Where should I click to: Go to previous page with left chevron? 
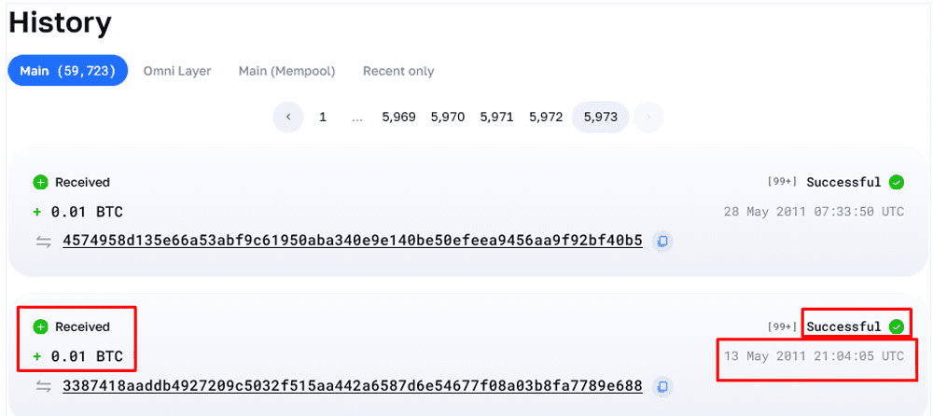289,118
